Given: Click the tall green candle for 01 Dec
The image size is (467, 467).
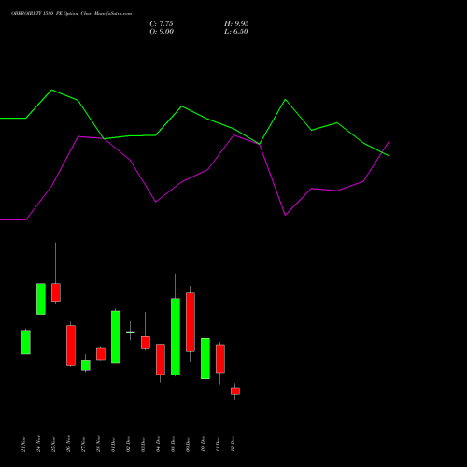Looking at the screenshot, I should click(x=116, y=337).
